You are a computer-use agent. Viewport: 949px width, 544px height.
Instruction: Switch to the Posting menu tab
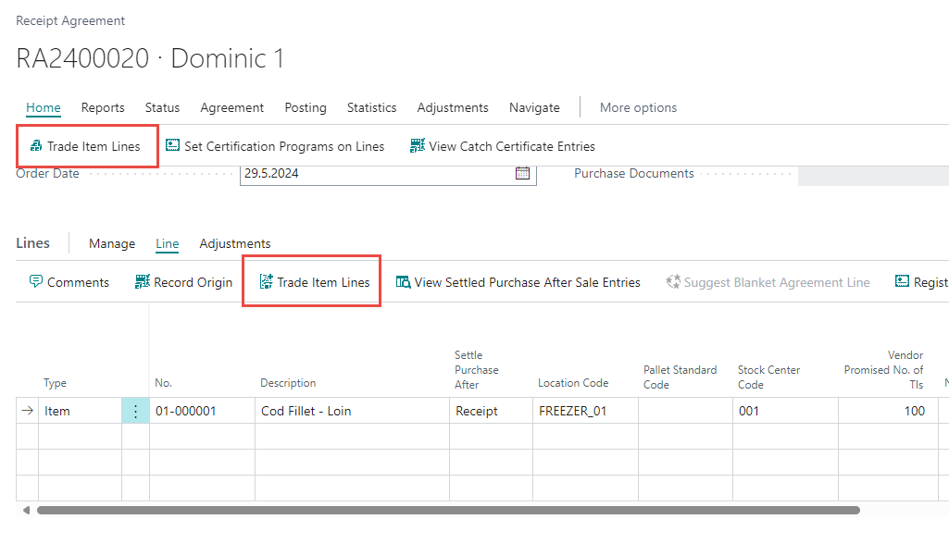305,107
